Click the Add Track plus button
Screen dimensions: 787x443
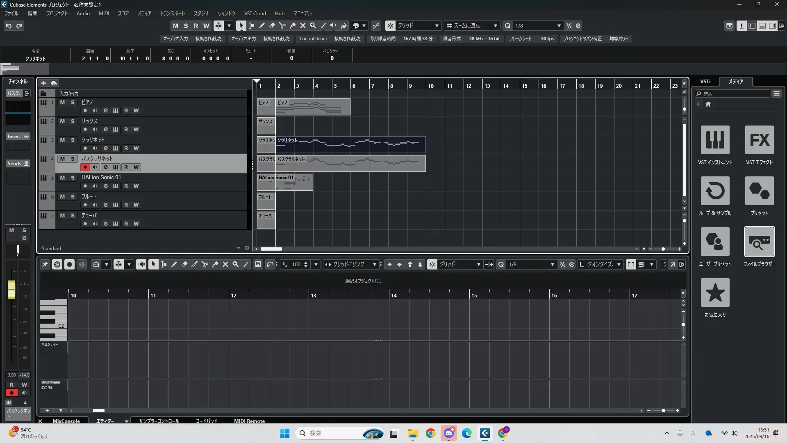click(43, 83)
